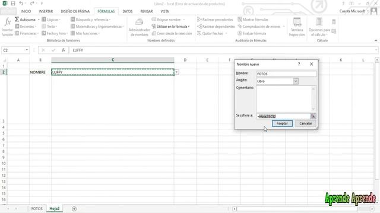This screenshot has height=213, width=380.
Task: Open Comprobación de errores
Action: 259,26
